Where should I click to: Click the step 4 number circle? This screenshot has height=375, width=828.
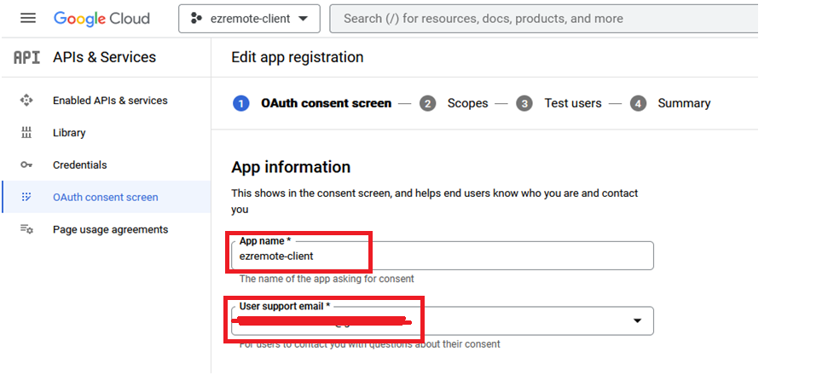point(639,103)
